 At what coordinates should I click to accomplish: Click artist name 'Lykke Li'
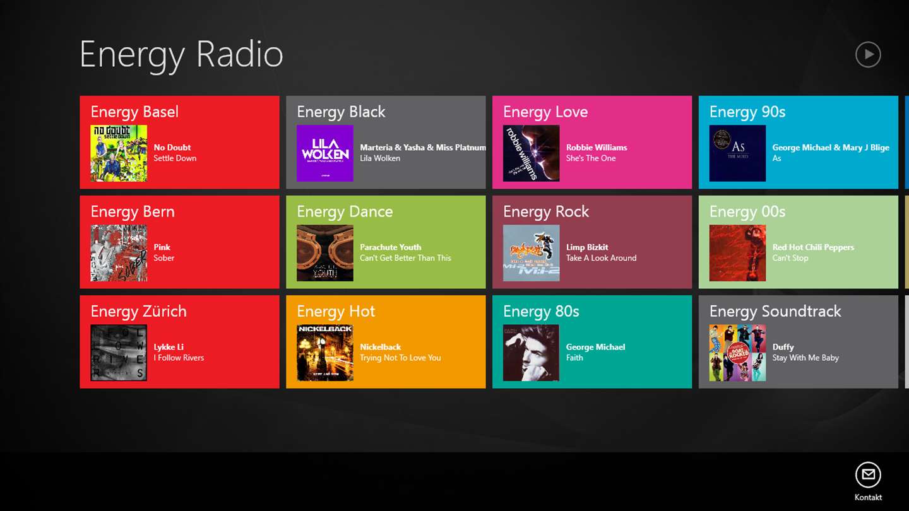[169, 347]
